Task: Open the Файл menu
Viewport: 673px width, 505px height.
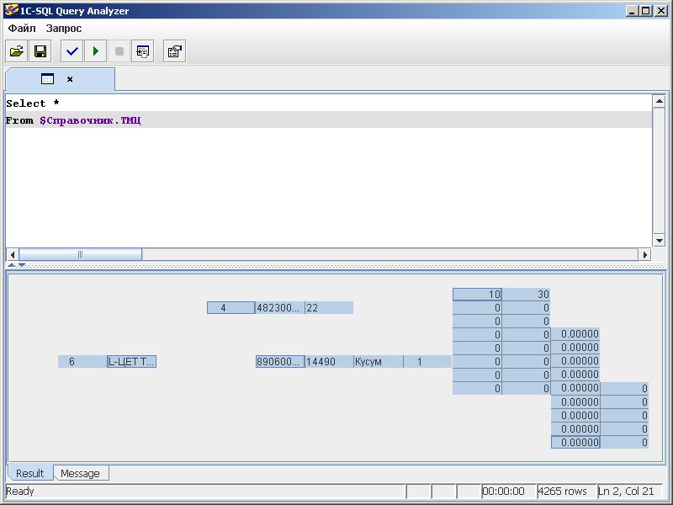Action: [22, 28]
